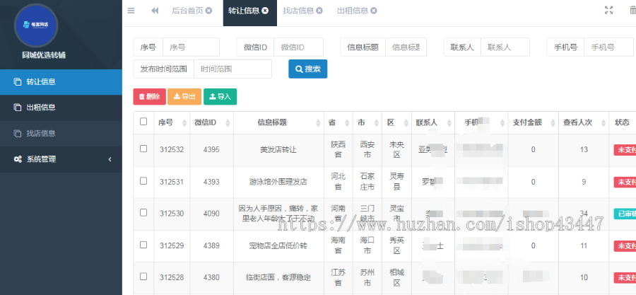The height and width of the screenshot is (295, 636).
Task: Click the round company logo avatar
Action: click(x=36, y=25)
